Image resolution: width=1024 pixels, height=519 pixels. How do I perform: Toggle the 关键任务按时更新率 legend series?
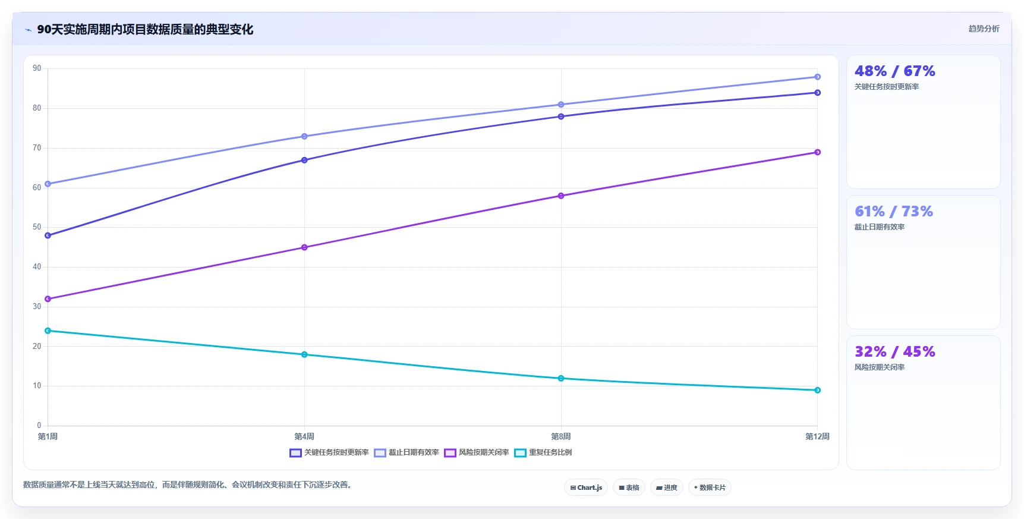[329, 452]
